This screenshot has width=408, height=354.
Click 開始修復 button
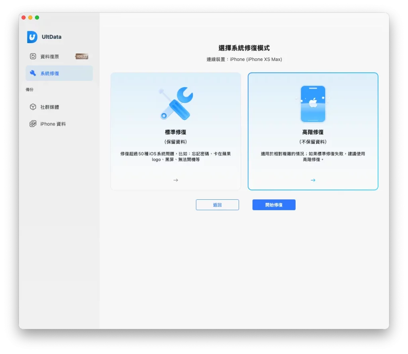274,205
